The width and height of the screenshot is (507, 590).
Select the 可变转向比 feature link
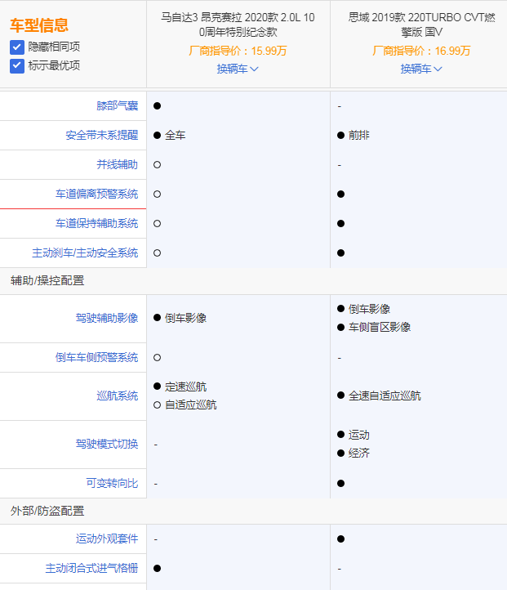point(112,484)
